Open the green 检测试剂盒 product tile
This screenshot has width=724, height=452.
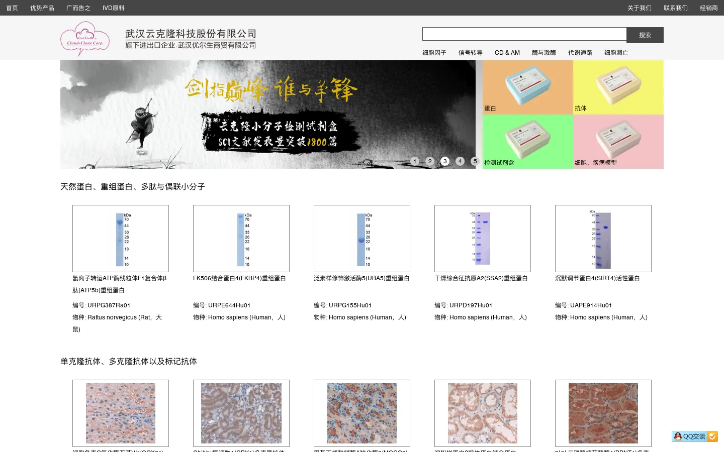pyautogui.click(x=528, y=142)
